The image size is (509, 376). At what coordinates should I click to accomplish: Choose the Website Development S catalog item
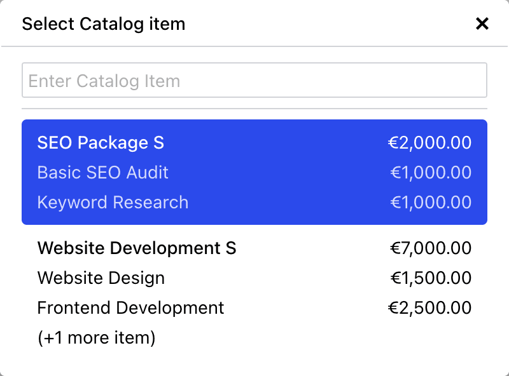(x=137, y=248)
